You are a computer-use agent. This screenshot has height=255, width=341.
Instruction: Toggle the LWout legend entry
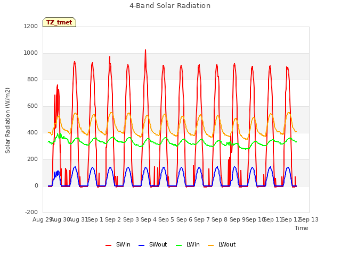coord(222,244)
